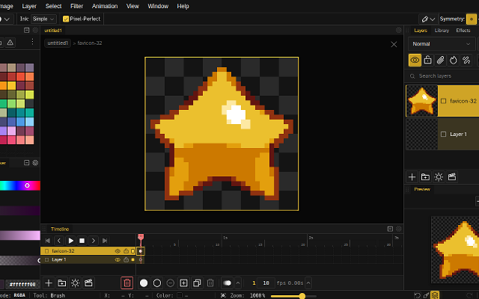
Task: Step to the next frame
Action: click(94, 241)
